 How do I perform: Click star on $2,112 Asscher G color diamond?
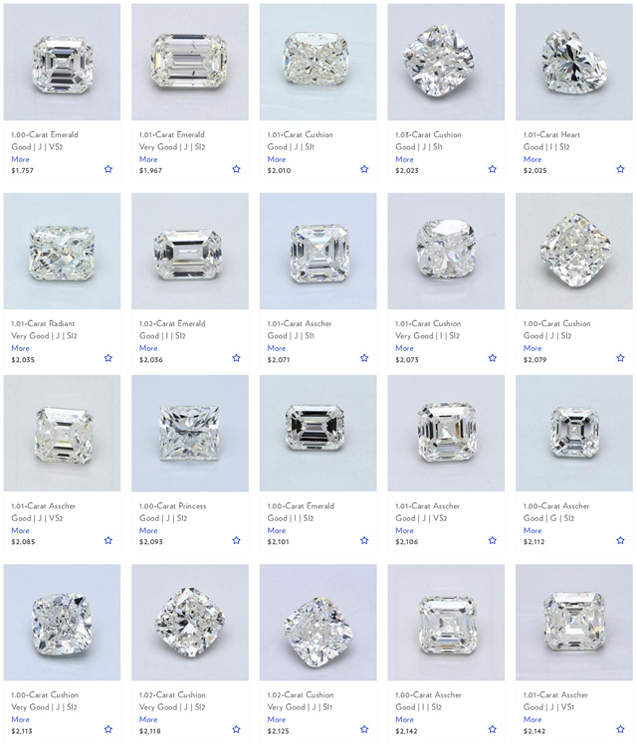pyautogui.click(x=620, y=540)
